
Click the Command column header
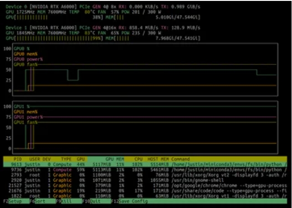pyautogui.click(x=180, y=159)
